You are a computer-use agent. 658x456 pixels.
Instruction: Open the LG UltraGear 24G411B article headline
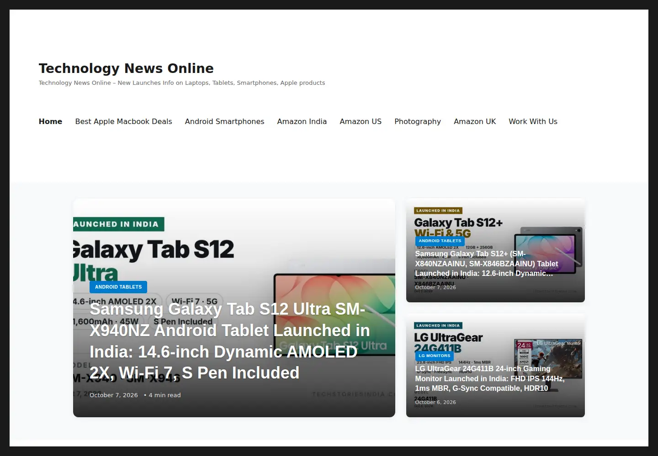(490, 378)
